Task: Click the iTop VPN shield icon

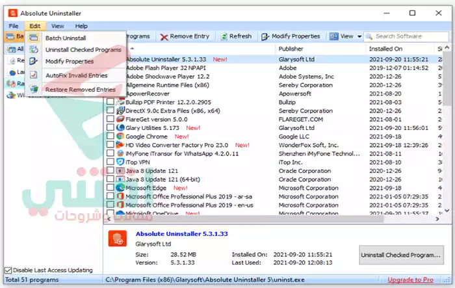Action: [120, 162]
